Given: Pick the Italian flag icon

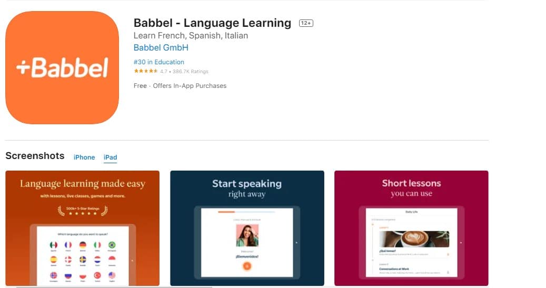Looking at the screenshot, I should coord(97,245).
